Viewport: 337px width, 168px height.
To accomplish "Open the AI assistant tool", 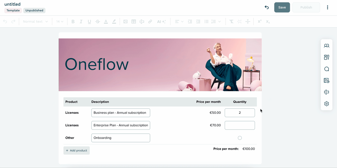I will pyautogui.click(x=161, y=22).
